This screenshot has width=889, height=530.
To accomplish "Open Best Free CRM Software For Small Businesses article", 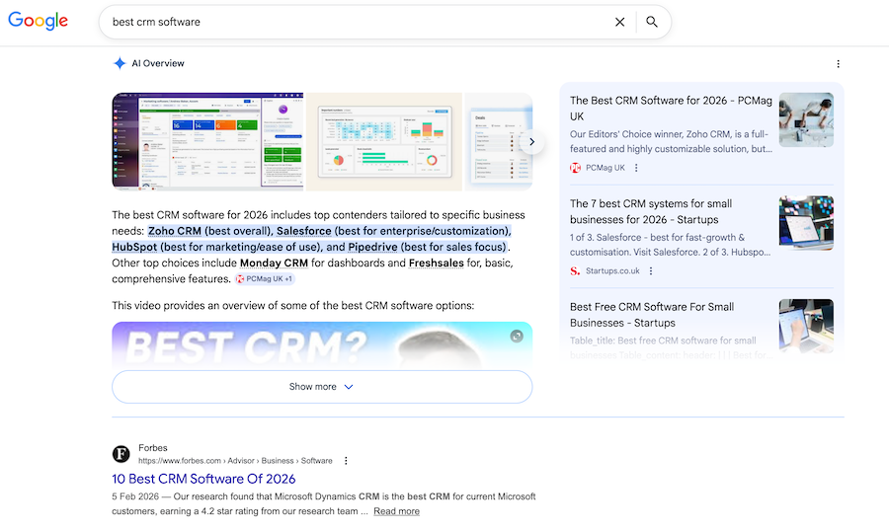I will pos(652,314).
